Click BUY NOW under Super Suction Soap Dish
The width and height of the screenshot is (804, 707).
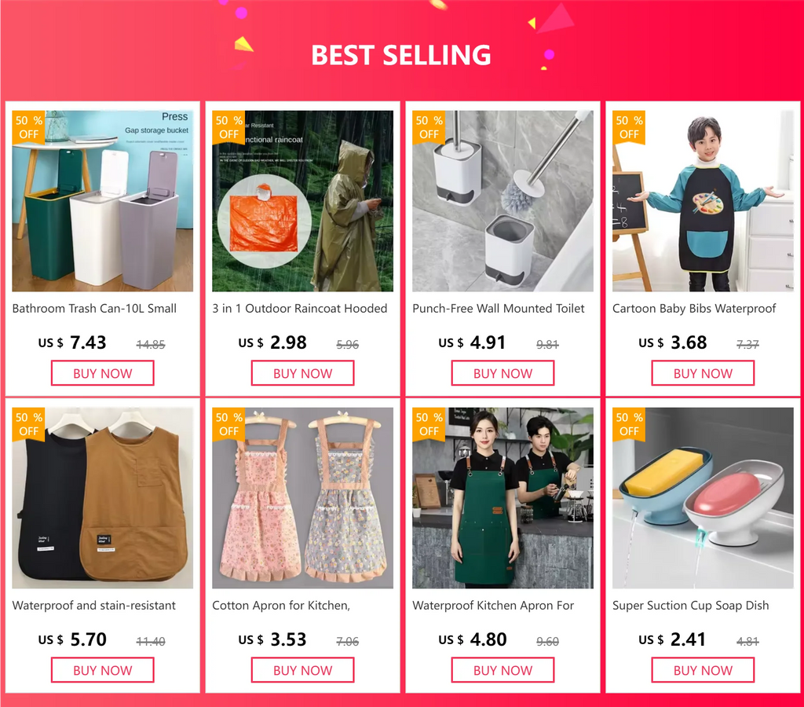[703, 670]
